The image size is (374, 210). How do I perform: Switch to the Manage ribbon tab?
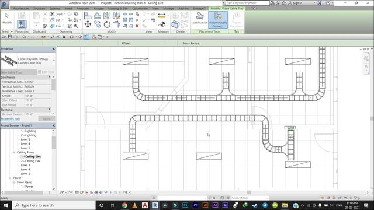[x=168, y=8]
